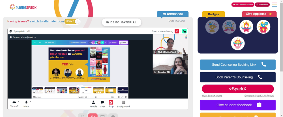Click the PlanetSpark logo
283x117 pixels.
click(23, 7)
